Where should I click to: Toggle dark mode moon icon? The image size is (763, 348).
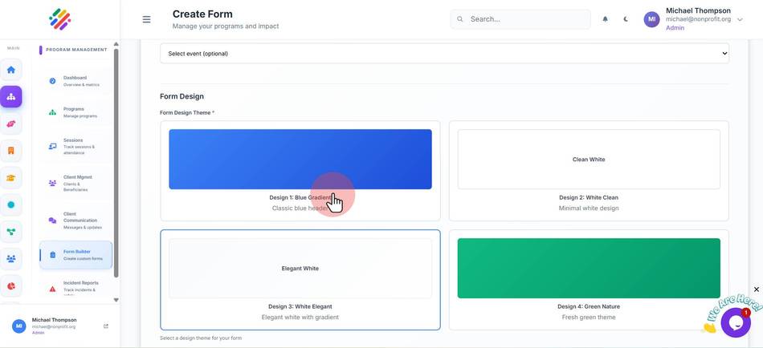click(x=626, y=19)
